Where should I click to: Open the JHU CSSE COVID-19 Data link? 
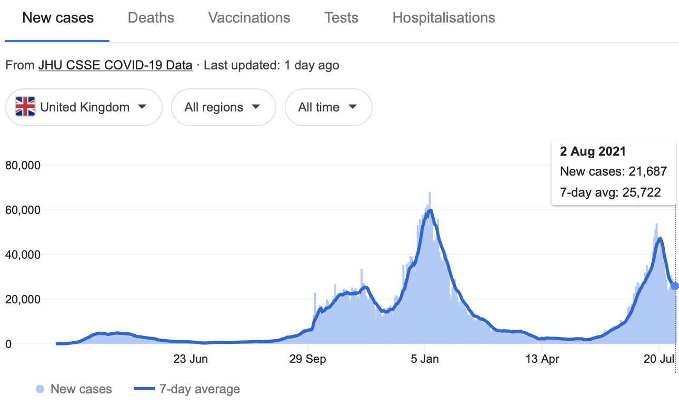(115, 66)
